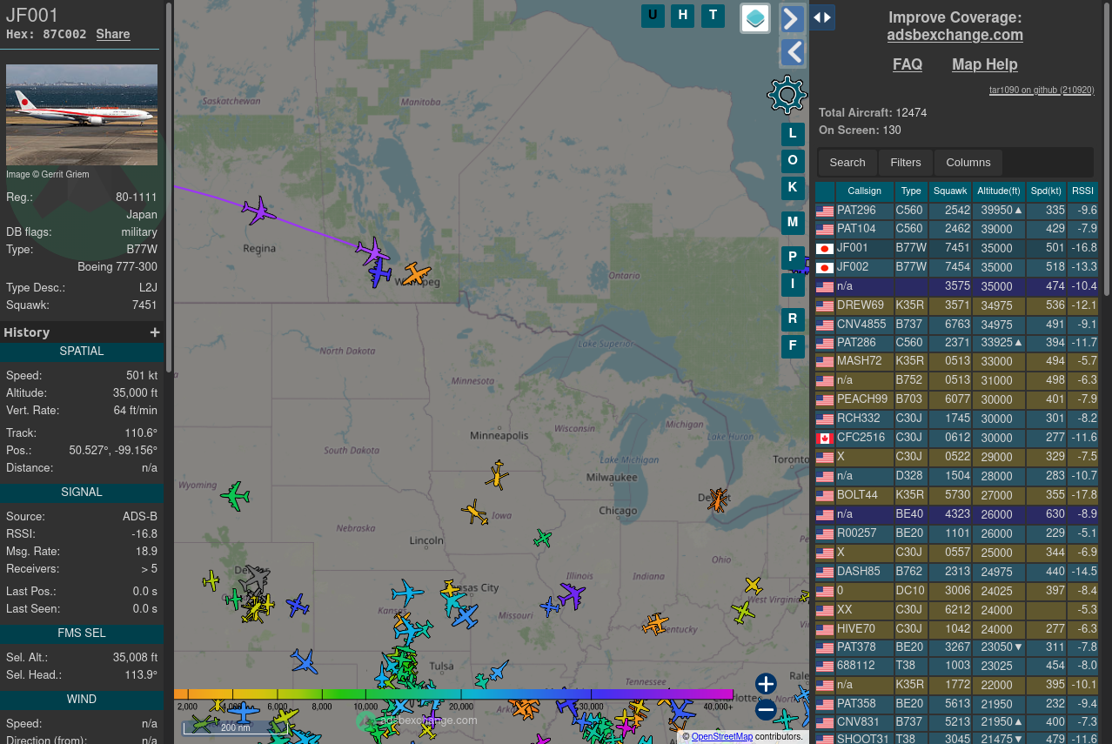Toggle the H map button

tap(683, 16)
